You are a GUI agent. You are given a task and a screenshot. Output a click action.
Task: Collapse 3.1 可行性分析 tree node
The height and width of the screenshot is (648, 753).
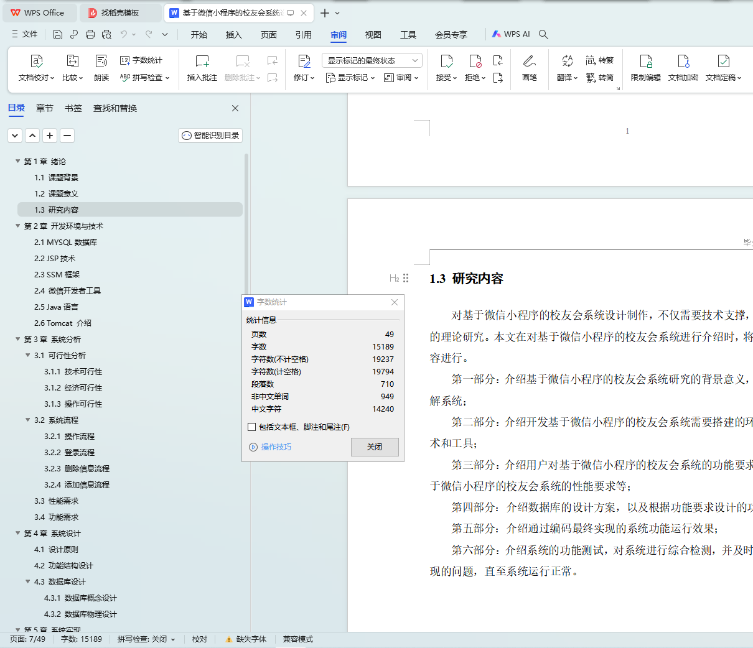[x=27, y=355]
